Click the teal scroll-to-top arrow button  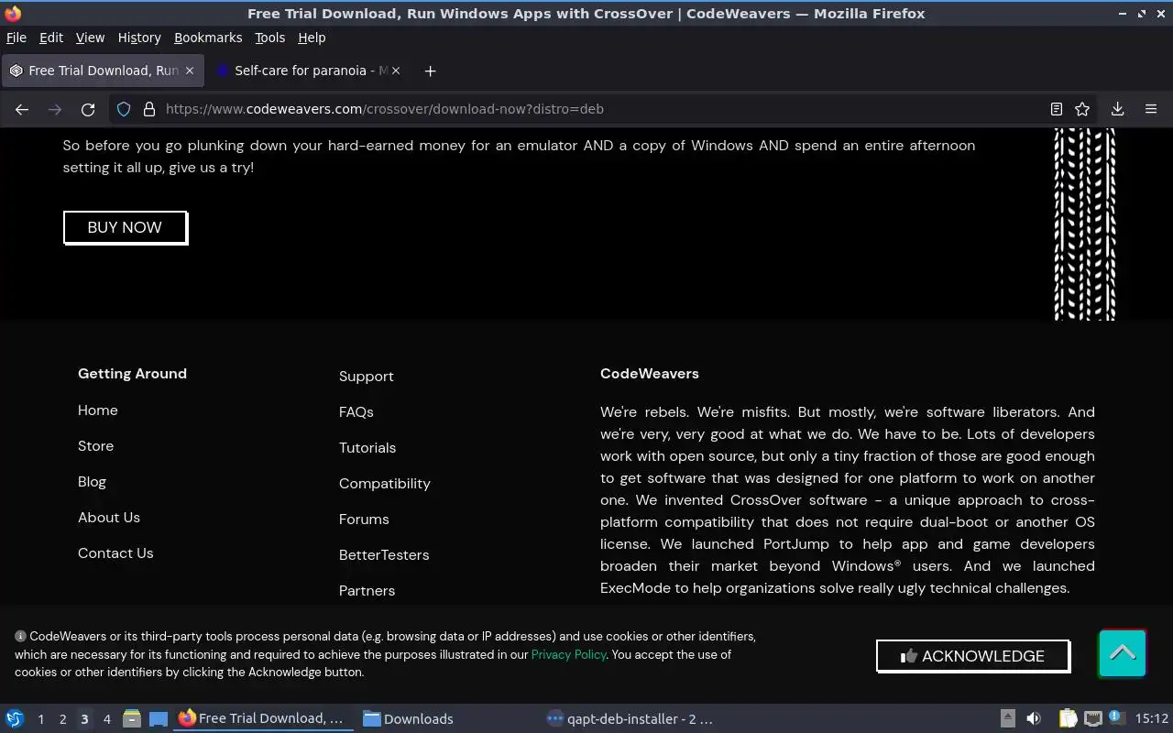(x=1123, y=653)
